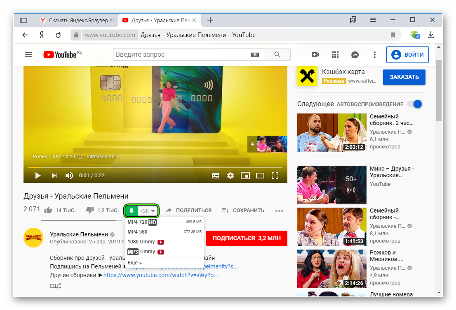Click the ВОЙТИ sign-in button

click(407, 55)
